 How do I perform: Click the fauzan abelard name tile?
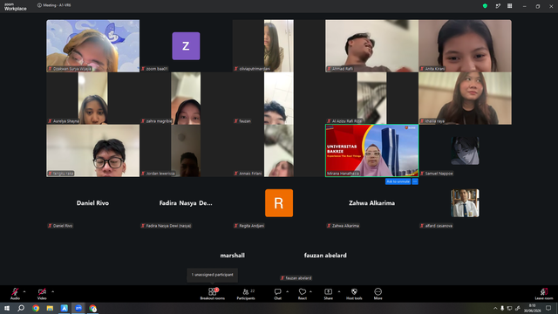click(325, 256)
